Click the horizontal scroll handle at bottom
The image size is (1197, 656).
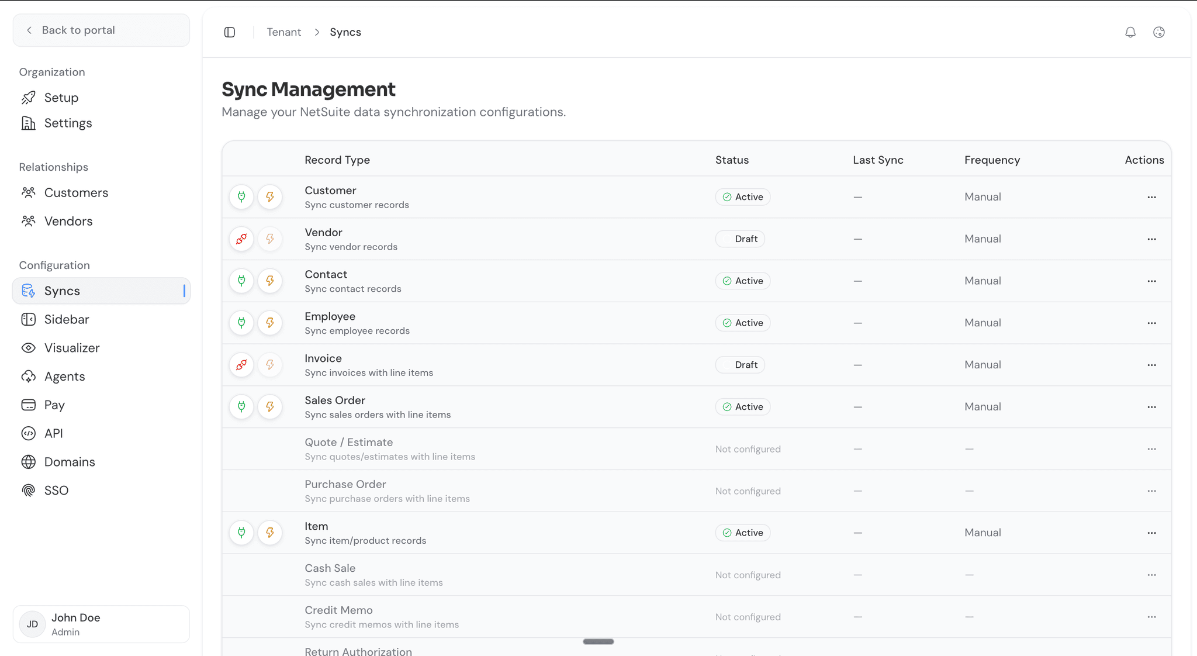tap(598, 641)
